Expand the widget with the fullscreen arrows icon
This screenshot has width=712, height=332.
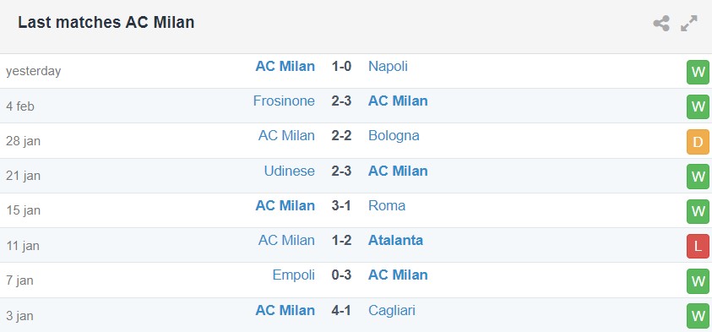click(689, 23)
